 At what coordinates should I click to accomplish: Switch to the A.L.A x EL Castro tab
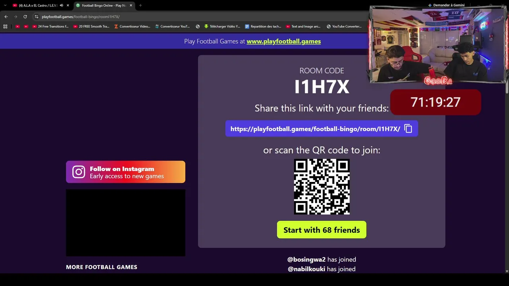[38, 6]
